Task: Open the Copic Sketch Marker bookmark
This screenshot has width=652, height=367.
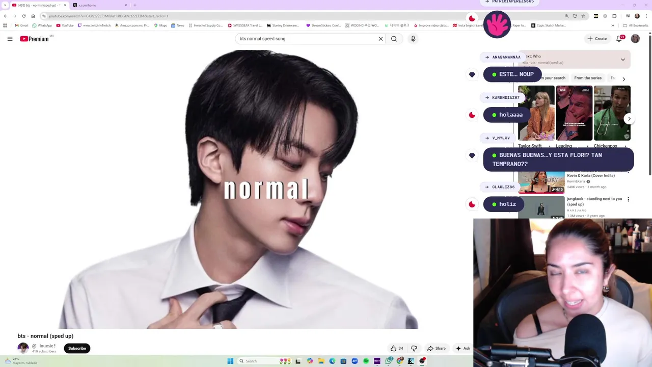Action: (x=549, y=25)
